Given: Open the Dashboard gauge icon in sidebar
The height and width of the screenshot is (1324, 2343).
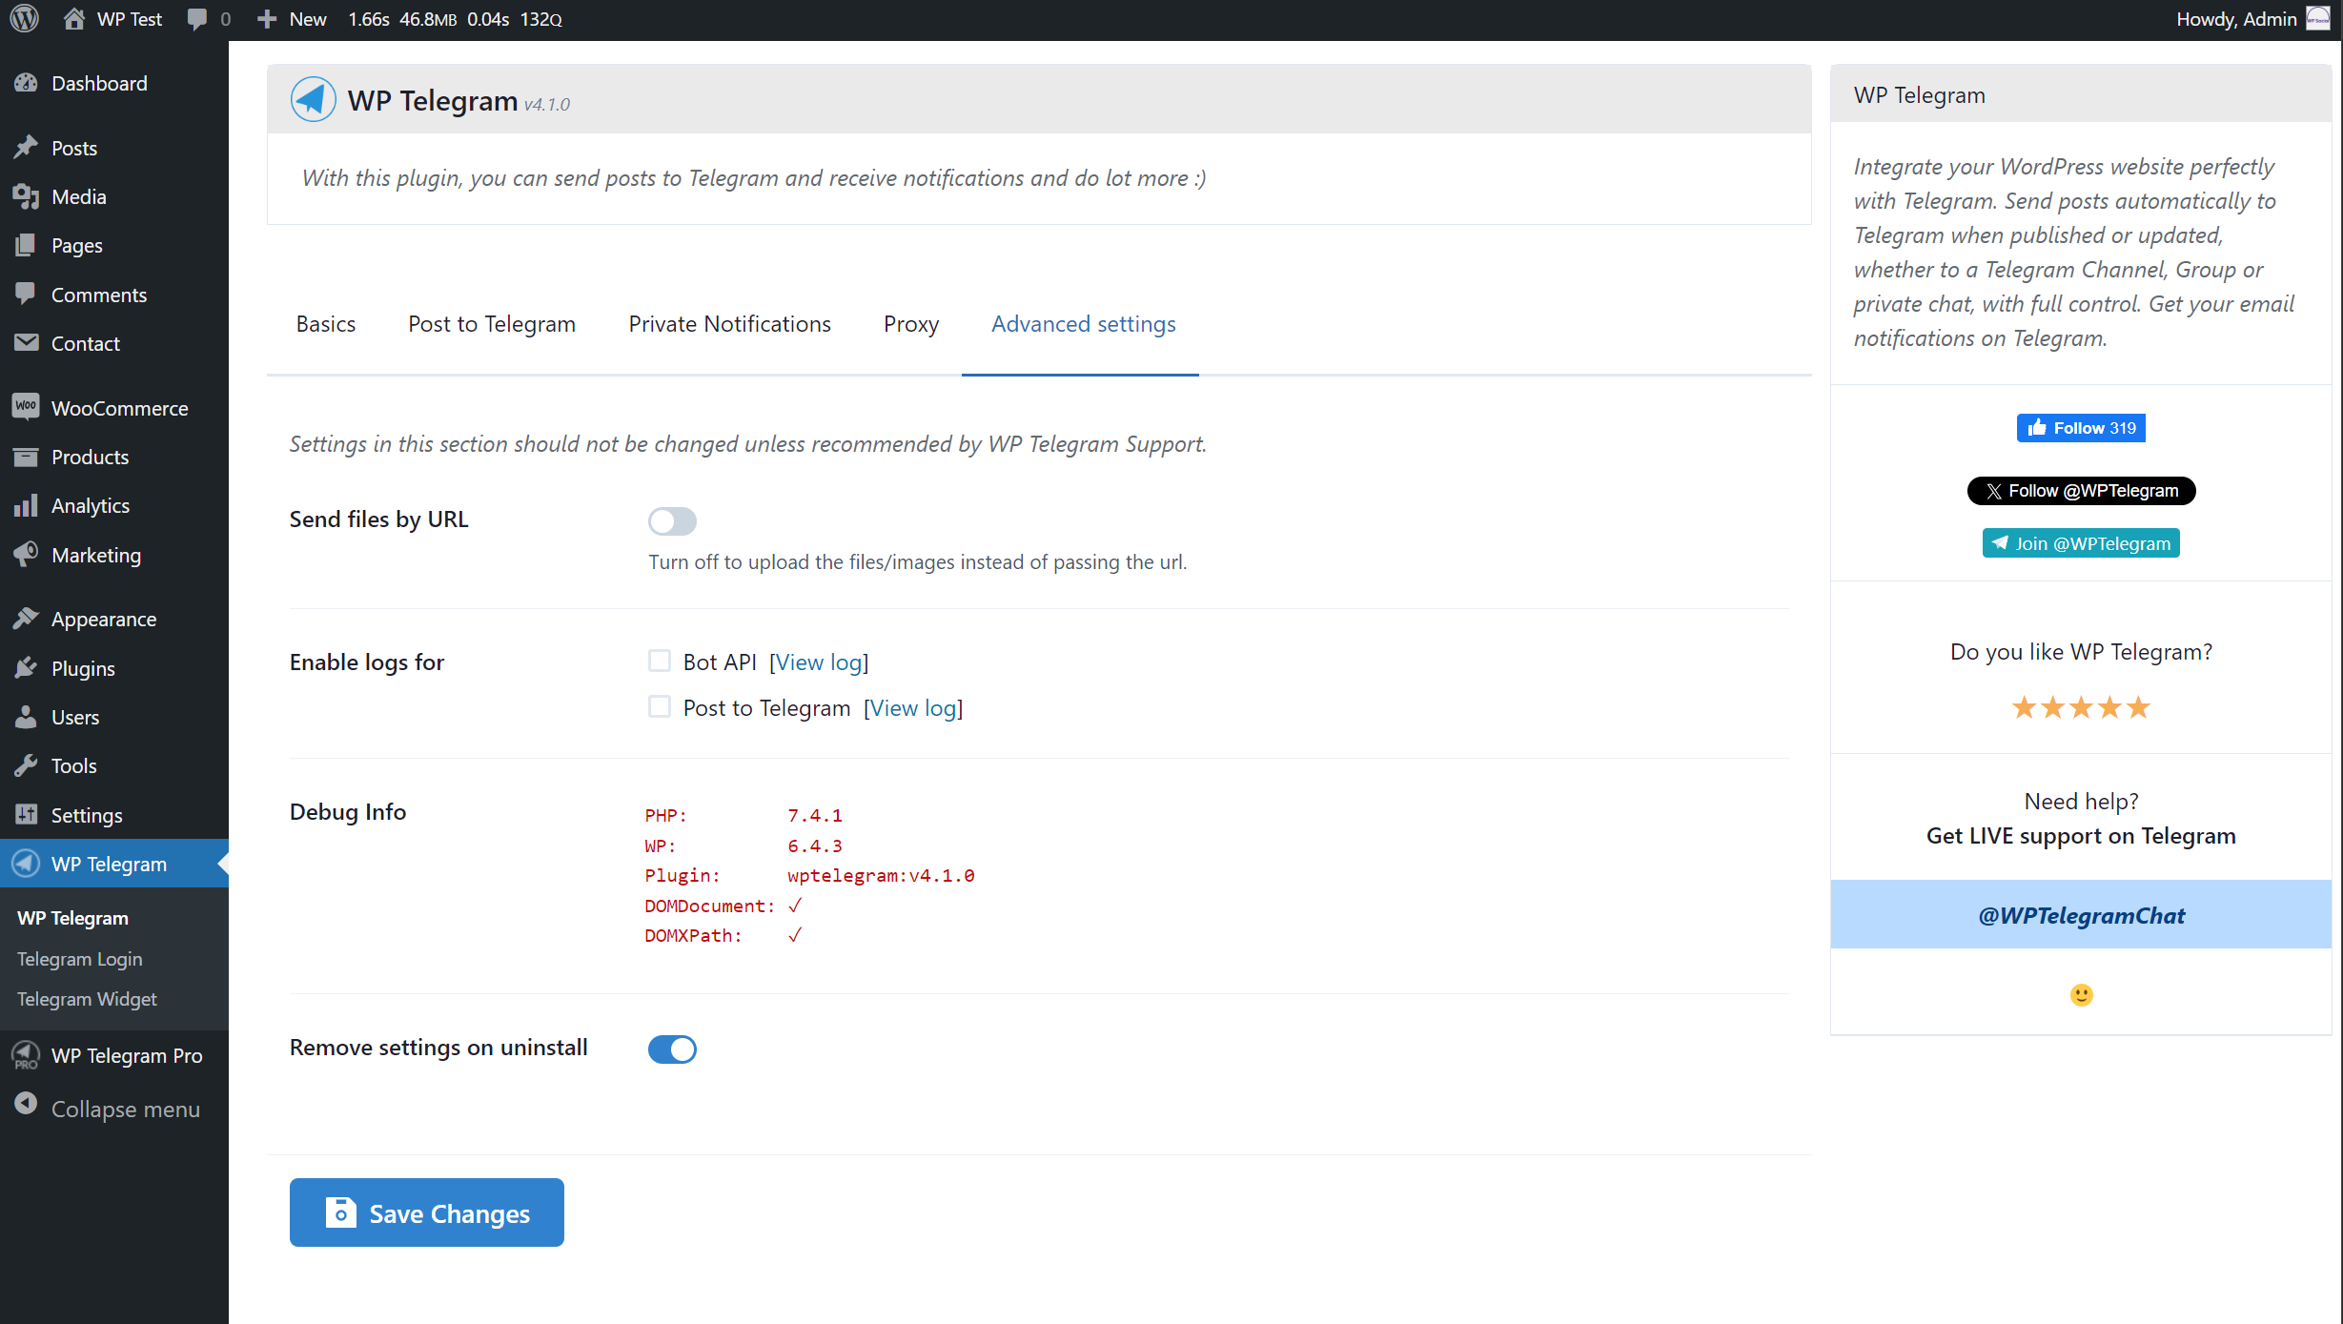Looking at the screenshot, I should (x=26, y=83).
